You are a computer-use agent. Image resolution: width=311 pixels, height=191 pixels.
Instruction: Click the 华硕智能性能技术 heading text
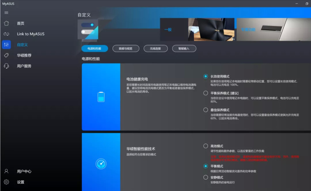coord(141,149)
